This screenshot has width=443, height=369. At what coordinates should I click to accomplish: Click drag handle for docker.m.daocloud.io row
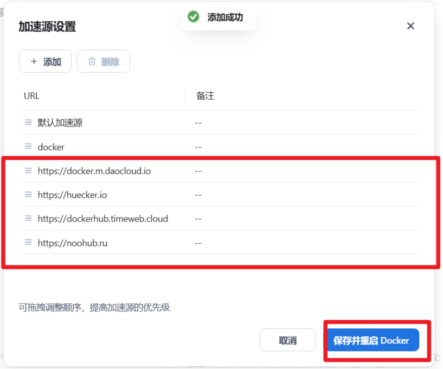pos(28,171)
